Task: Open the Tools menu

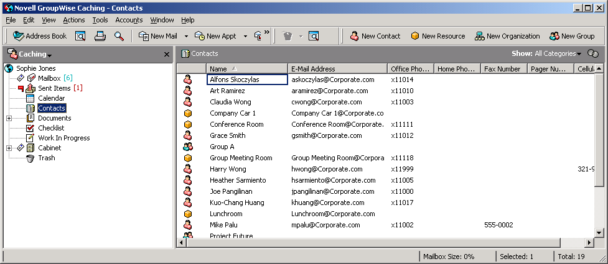Action: click(x=100, y=20)
